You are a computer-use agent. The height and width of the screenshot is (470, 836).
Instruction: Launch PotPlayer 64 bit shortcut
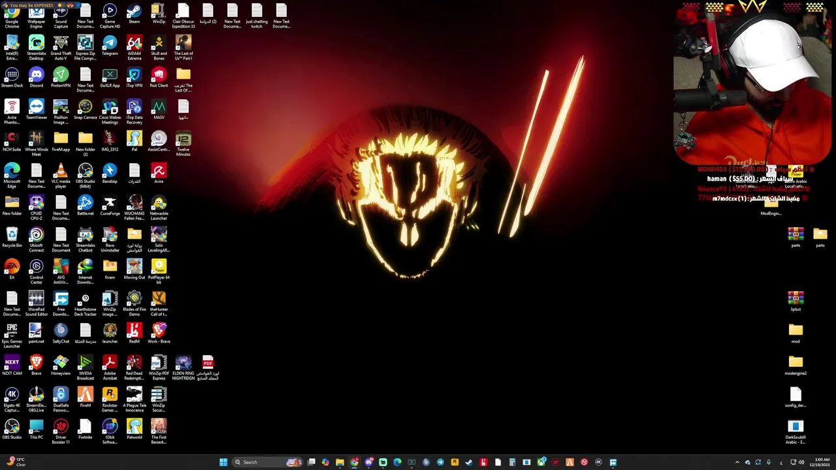click(159, 272)
